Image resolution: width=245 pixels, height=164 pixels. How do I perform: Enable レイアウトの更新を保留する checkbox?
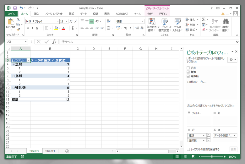[188, 150]
